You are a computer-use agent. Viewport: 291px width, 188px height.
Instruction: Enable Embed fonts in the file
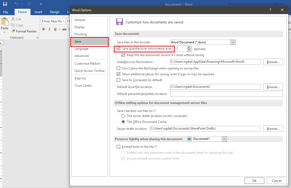coord(118,147)
